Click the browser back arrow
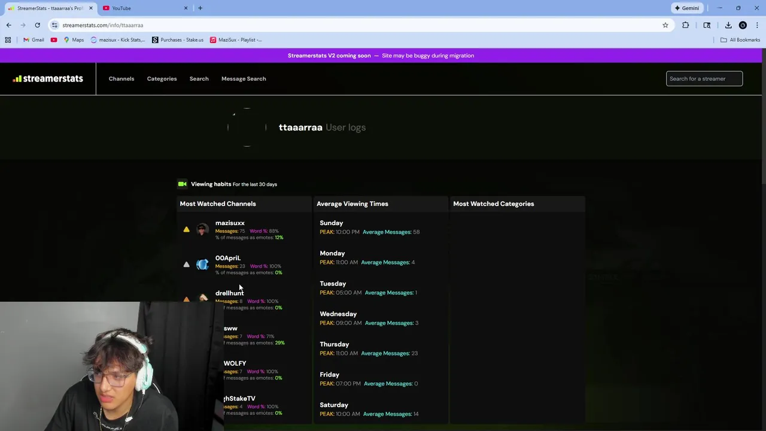The image size is (766, 431). point(8,25)
